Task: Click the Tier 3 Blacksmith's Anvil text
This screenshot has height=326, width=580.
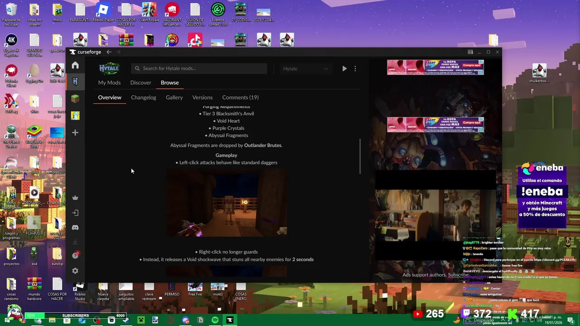Action: click(228, 114)
